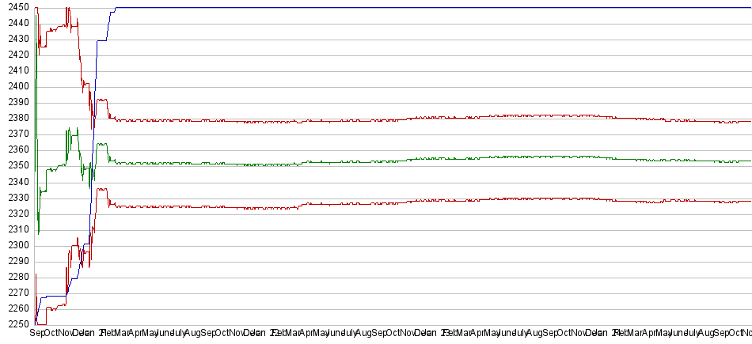Click the 2330 y-axis label
This screenshot has width=752, height=344.
(15, 198)
